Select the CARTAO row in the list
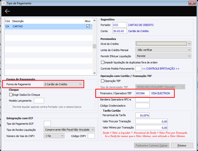198x151 pixels. pyautogui.click(x=49, y=26)
